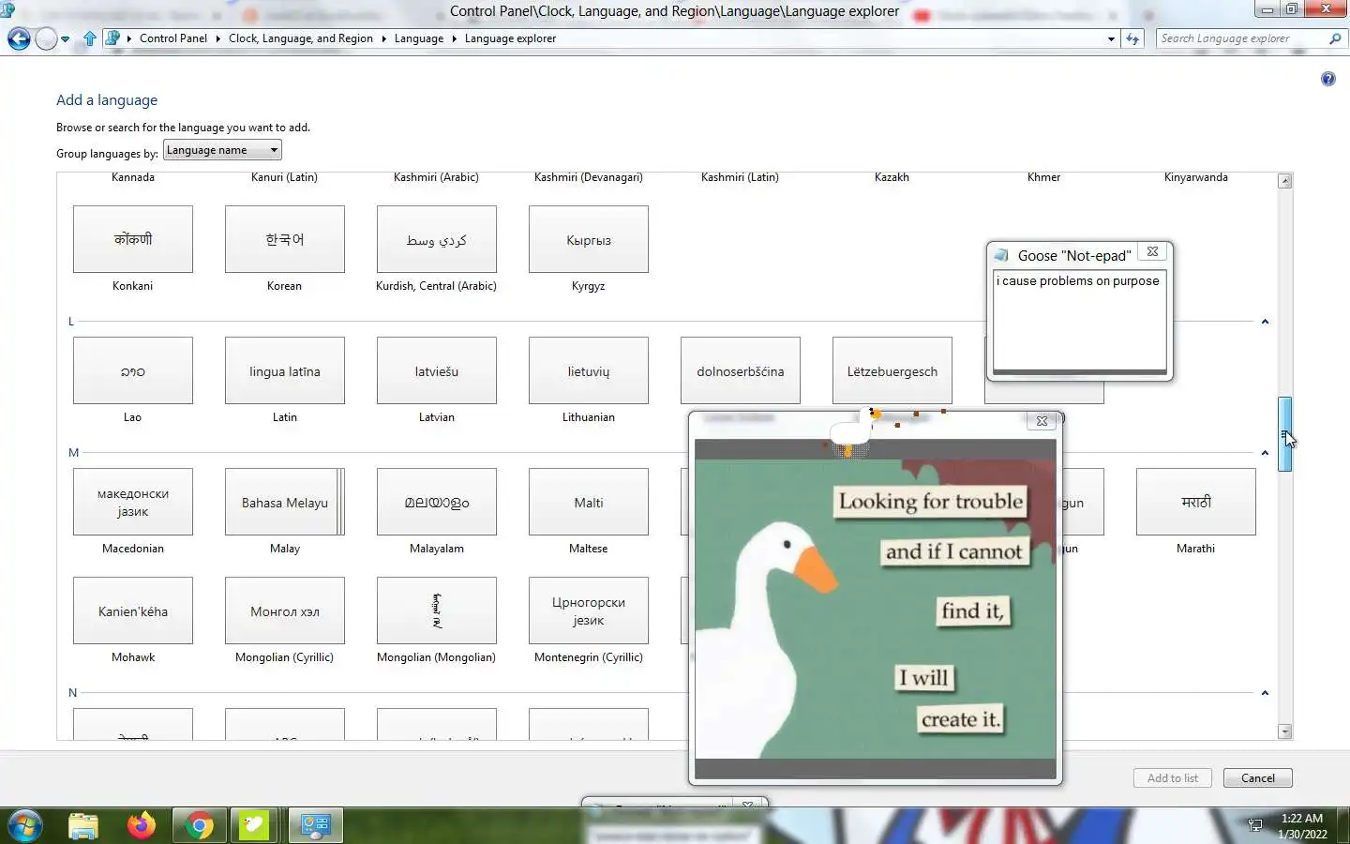Refresh the address bar

[1133, 38]
